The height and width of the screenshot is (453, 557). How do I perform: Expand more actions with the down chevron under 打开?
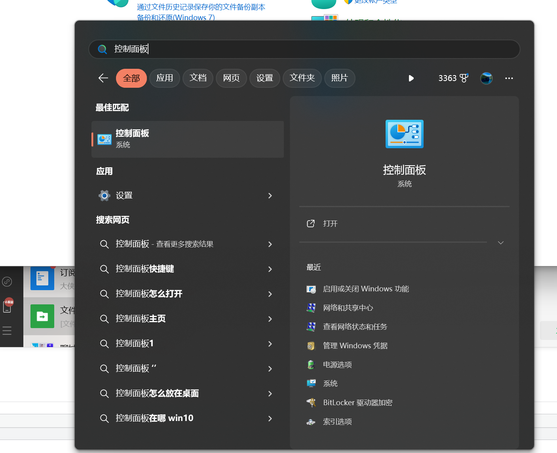click(x=501, y=243)
